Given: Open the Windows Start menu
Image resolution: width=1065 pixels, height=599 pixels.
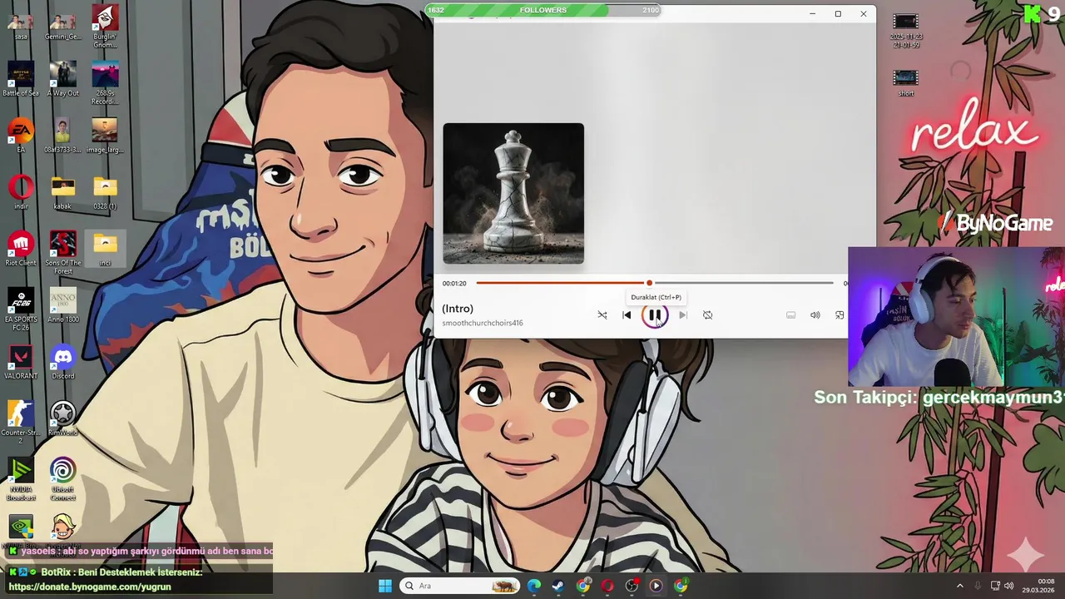Looking at the screenshot, I should 384,586.
